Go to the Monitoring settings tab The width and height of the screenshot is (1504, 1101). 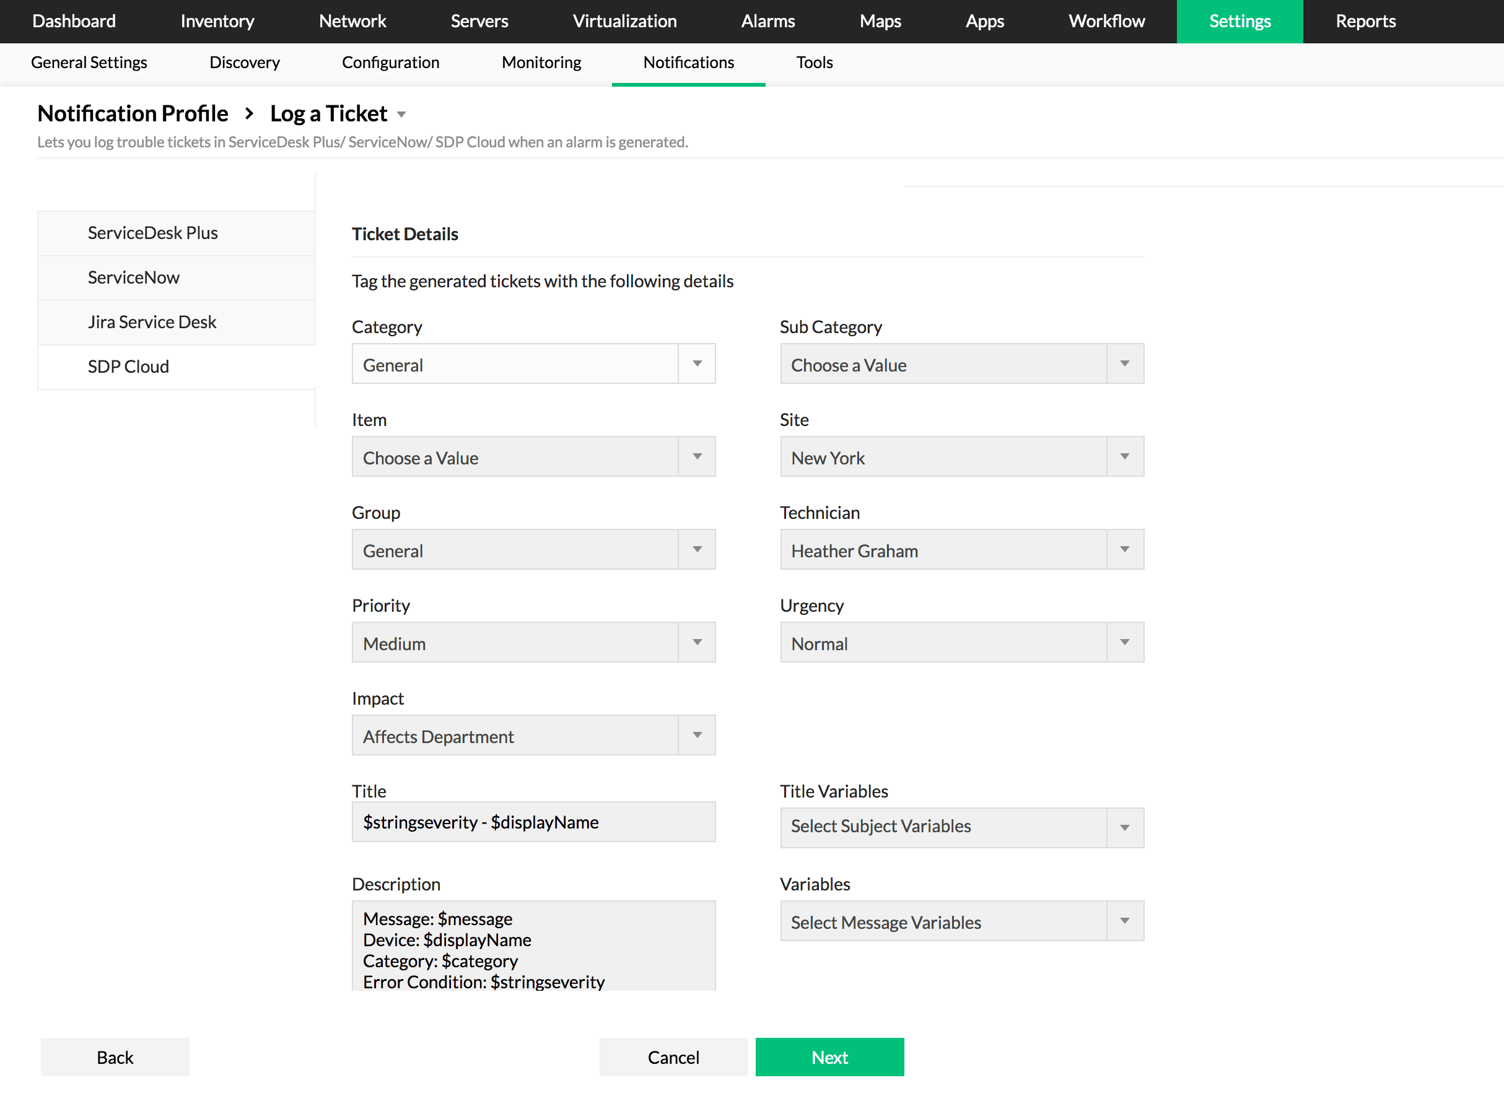pyautogui.click(x=541, y=63)
